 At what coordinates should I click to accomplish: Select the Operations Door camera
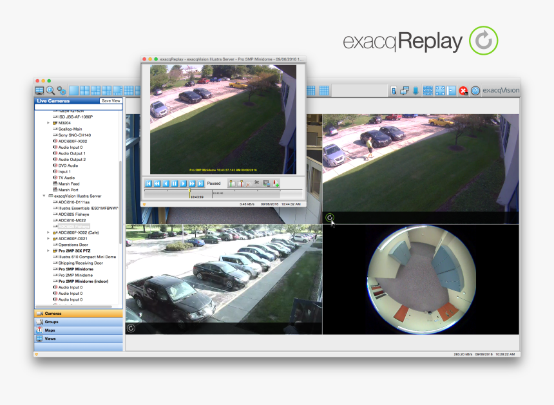coord(73,245)
